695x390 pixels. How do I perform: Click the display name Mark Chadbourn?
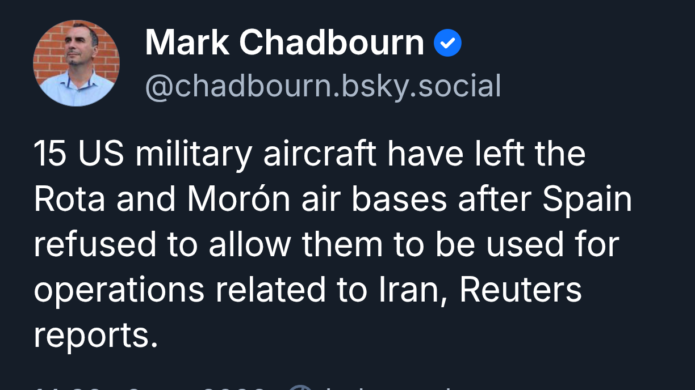284,43
